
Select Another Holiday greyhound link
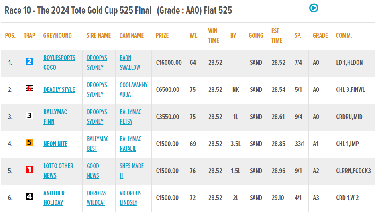point(54,198)
